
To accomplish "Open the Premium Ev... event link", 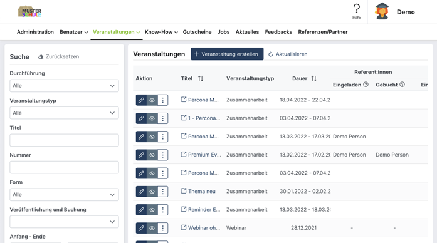I will (x=204, y=155).
